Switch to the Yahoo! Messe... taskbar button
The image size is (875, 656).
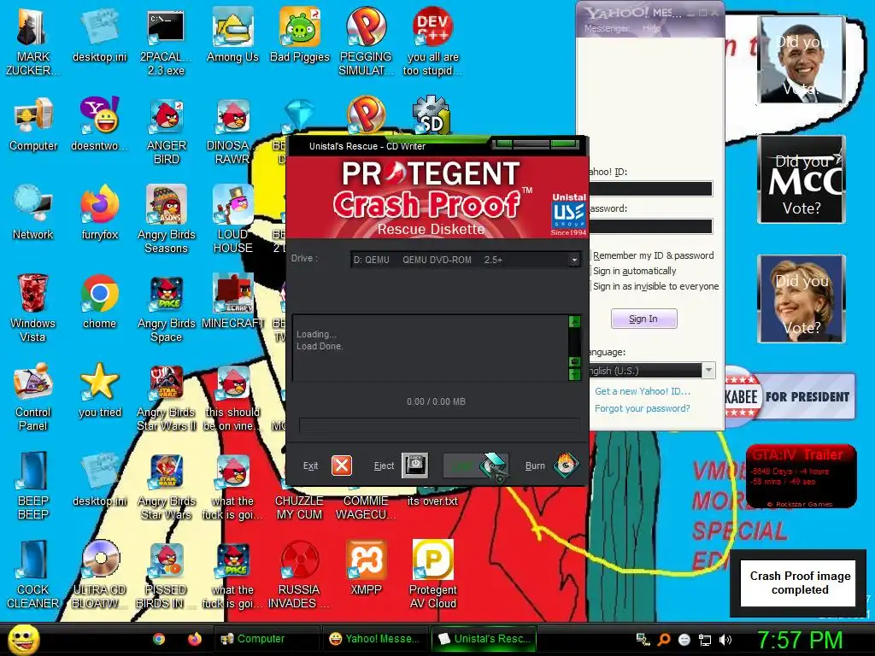[x=374, y=639]
